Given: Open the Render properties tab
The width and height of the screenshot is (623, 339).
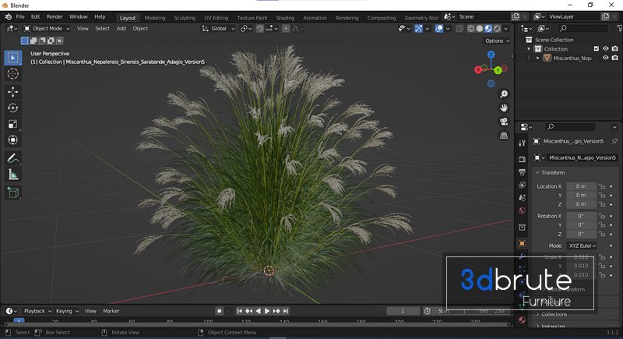Looking at the screenshot, I should (522, 159).
